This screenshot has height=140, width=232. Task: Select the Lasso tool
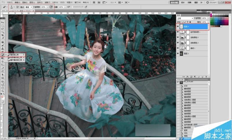2,29
